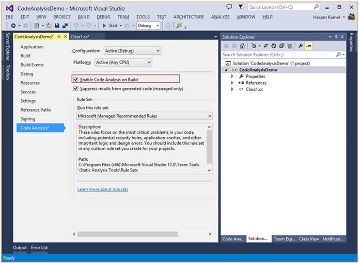359x263 pixels.
Task: Expand the References tree node
Action: point(232,83)
